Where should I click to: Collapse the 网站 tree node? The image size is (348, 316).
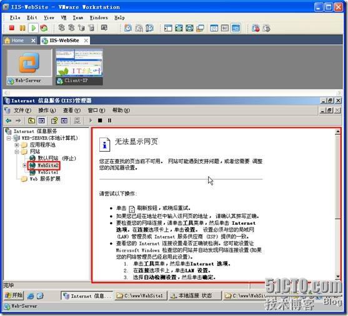pyautogui.click(x=17, y=152)
